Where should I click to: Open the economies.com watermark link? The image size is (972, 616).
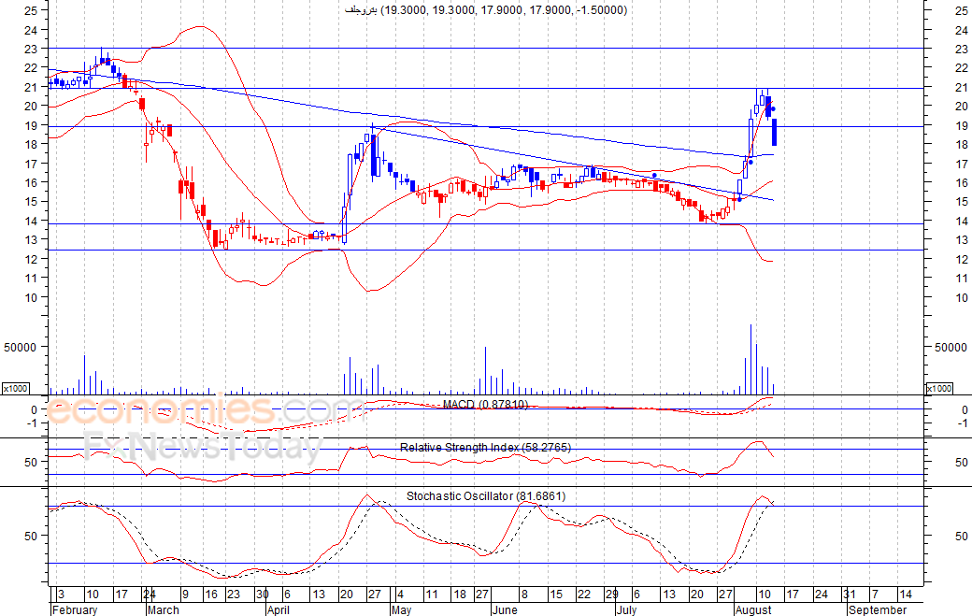(204, 410)
